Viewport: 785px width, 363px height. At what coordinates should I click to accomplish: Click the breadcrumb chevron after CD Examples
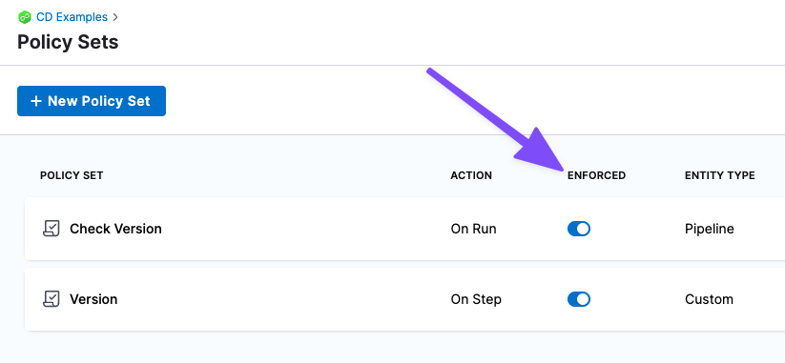(115, 17)
